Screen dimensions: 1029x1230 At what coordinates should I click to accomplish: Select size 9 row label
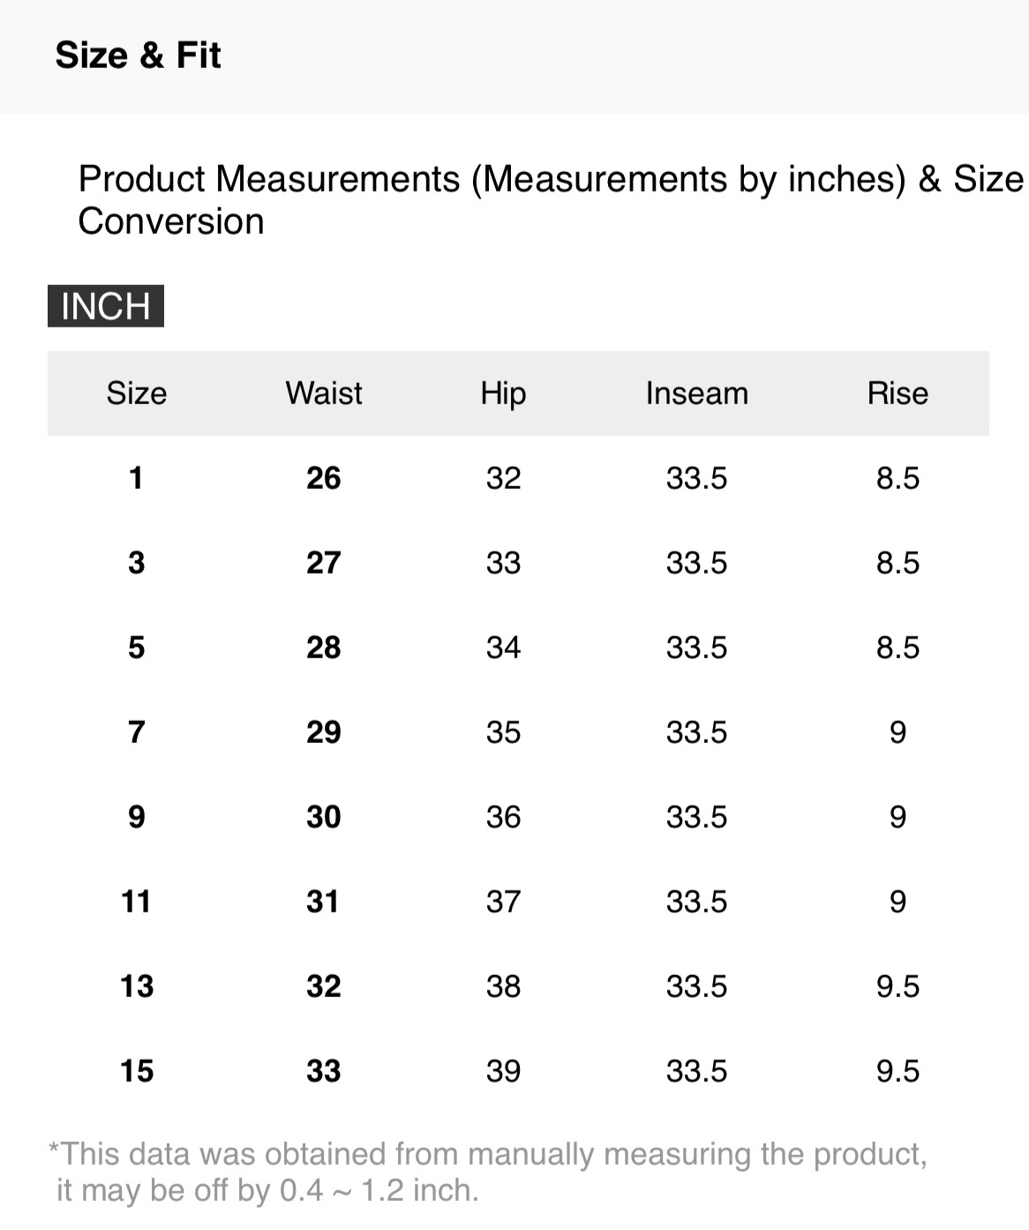(136, 817)
